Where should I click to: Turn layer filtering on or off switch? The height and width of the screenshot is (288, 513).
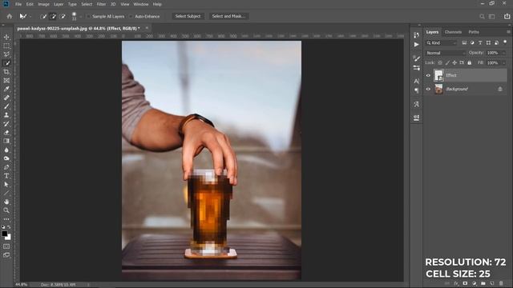(x=505, y=42)
